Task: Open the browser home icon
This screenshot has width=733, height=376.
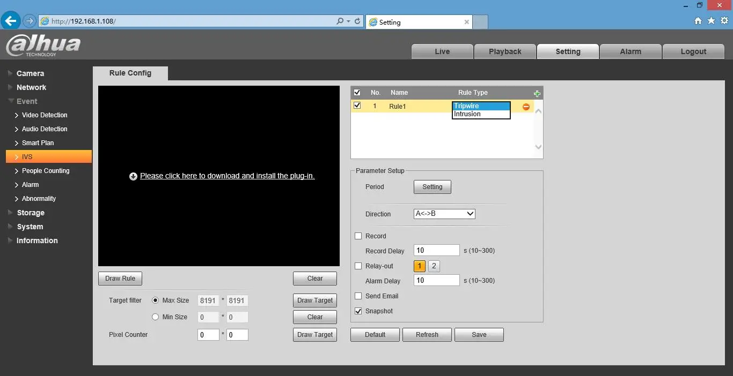Action: pos(698,21)
